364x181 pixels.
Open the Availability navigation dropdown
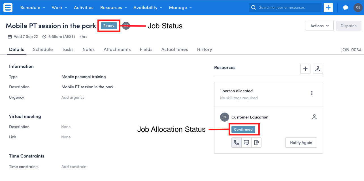coord(148,8)
